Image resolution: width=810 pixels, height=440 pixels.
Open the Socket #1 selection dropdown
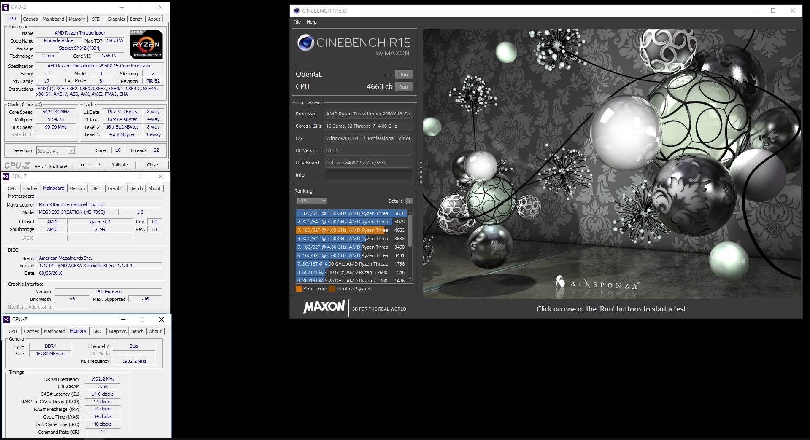[55, 150]
